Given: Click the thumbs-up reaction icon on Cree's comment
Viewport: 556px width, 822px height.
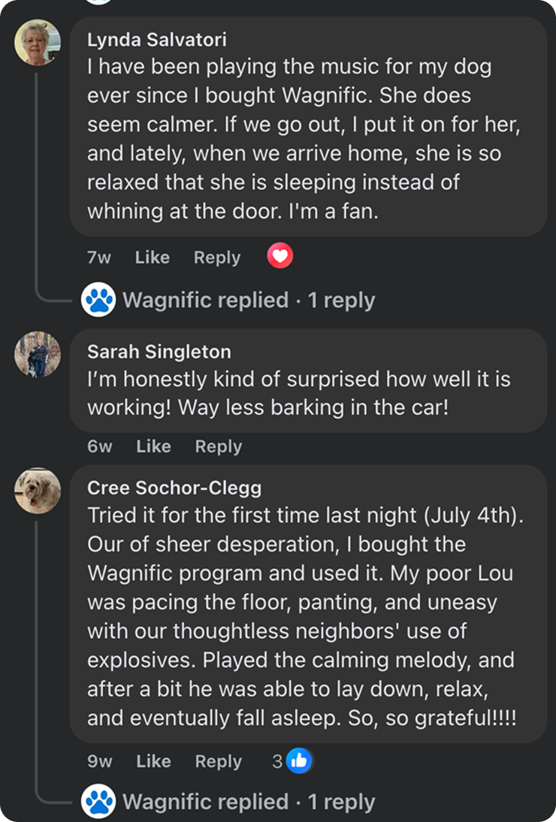Looking at the screenshot, I should [x=299, y=761].
